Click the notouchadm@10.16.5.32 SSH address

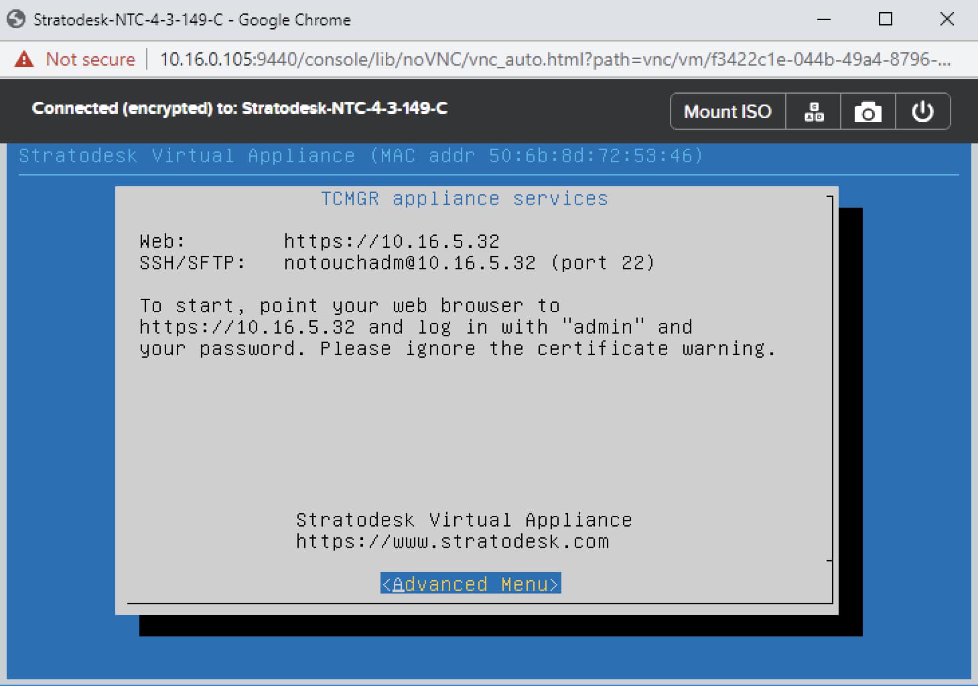[x=409, y=263]
